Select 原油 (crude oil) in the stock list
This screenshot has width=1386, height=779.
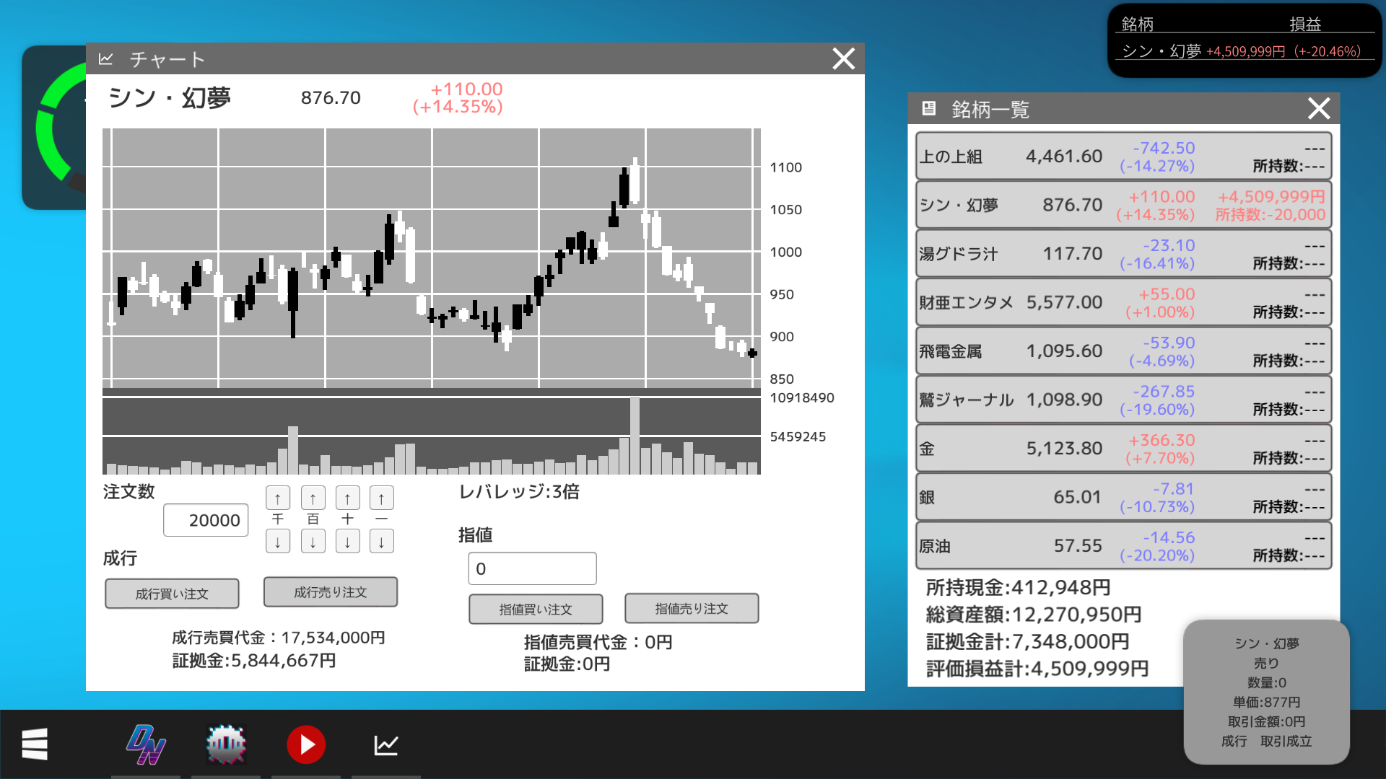coord(1123,545)
